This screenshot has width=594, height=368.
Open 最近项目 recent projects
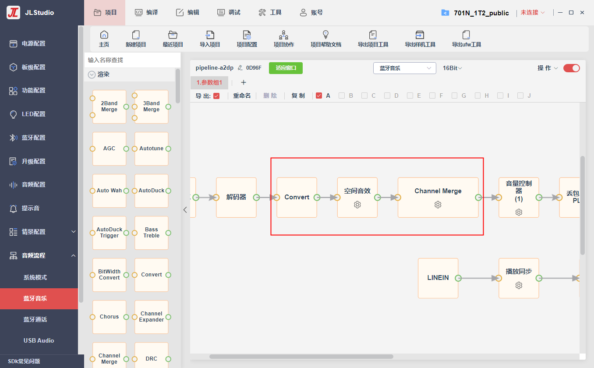(173, 39)
